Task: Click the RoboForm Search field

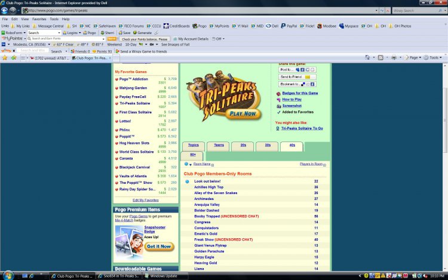Action: 44,33
